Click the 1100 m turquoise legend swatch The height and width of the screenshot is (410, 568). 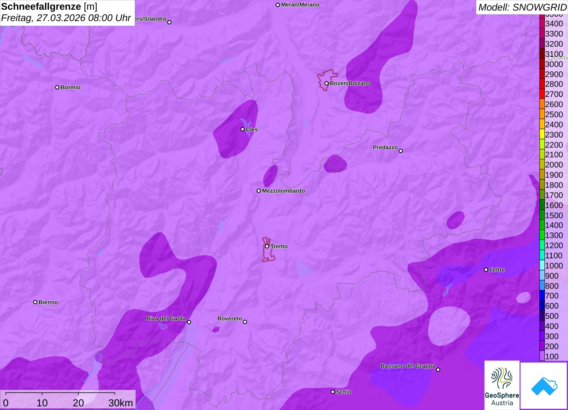542,255
